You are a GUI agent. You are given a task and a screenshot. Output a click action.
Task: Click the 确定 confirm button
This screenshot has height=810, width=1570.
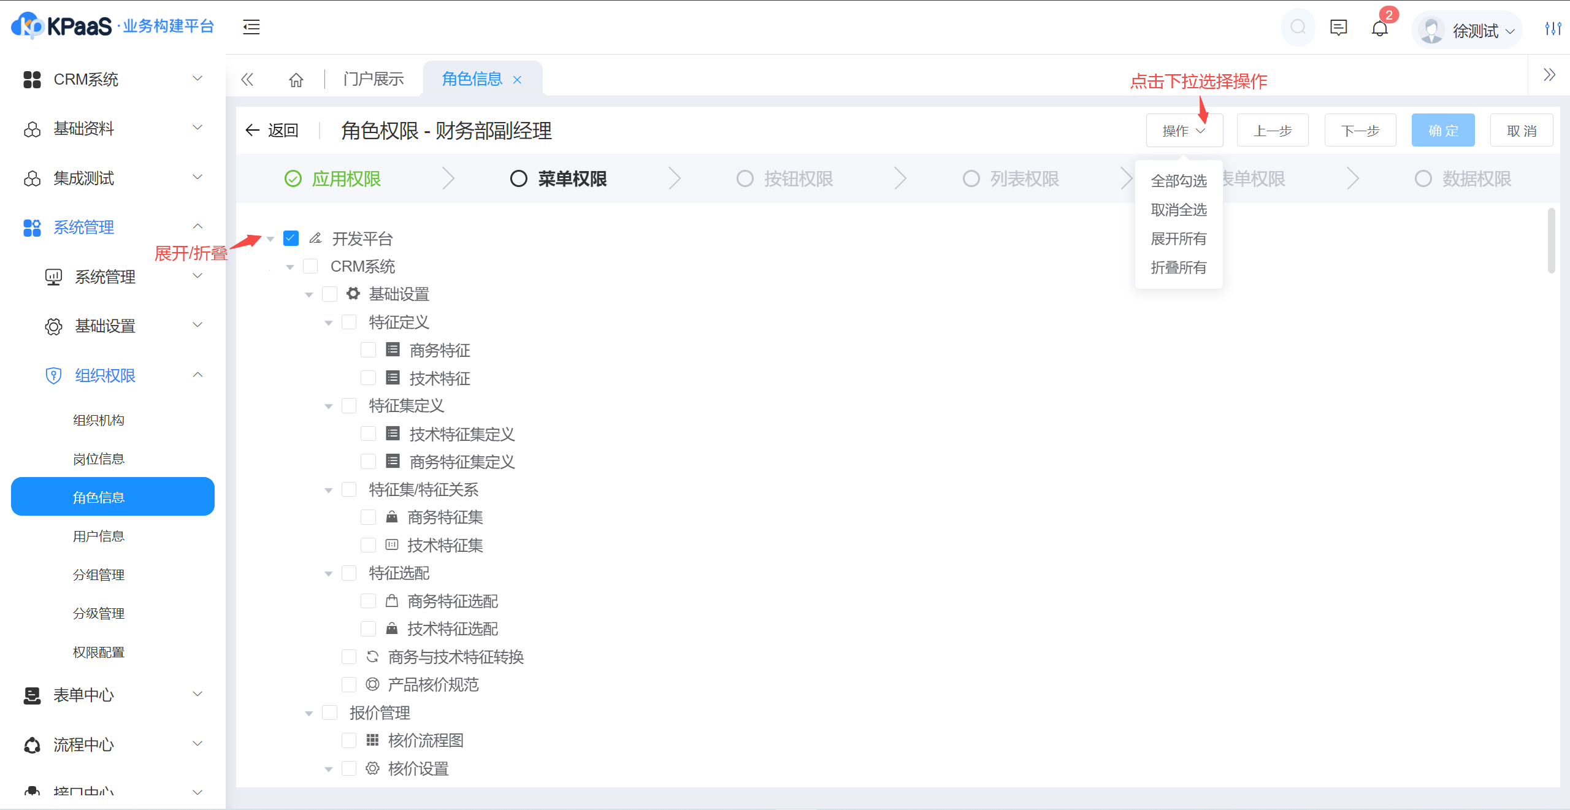point(1442,131)
